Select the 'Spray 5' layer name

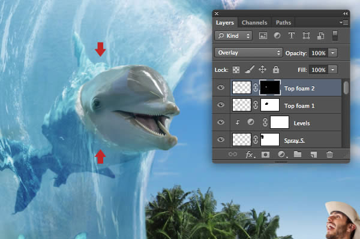click(294, 141)
